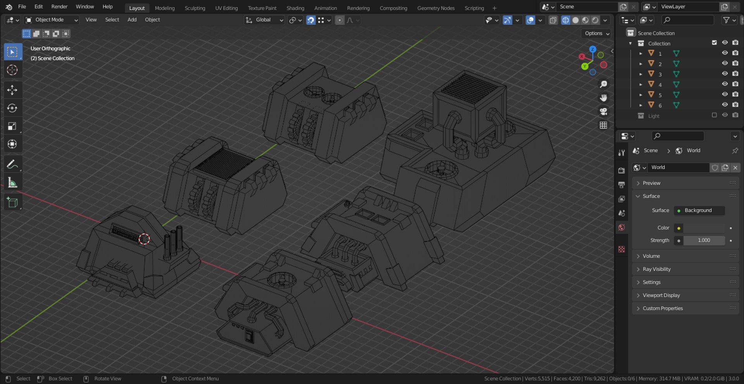Switch to the Shading workspace tab

click(x=295, y=8)
